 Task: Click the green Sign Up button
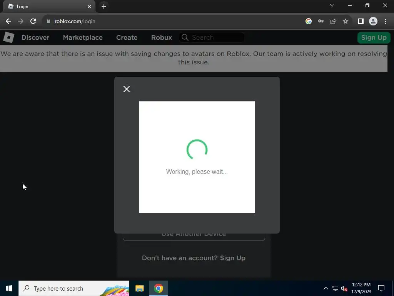374,37
